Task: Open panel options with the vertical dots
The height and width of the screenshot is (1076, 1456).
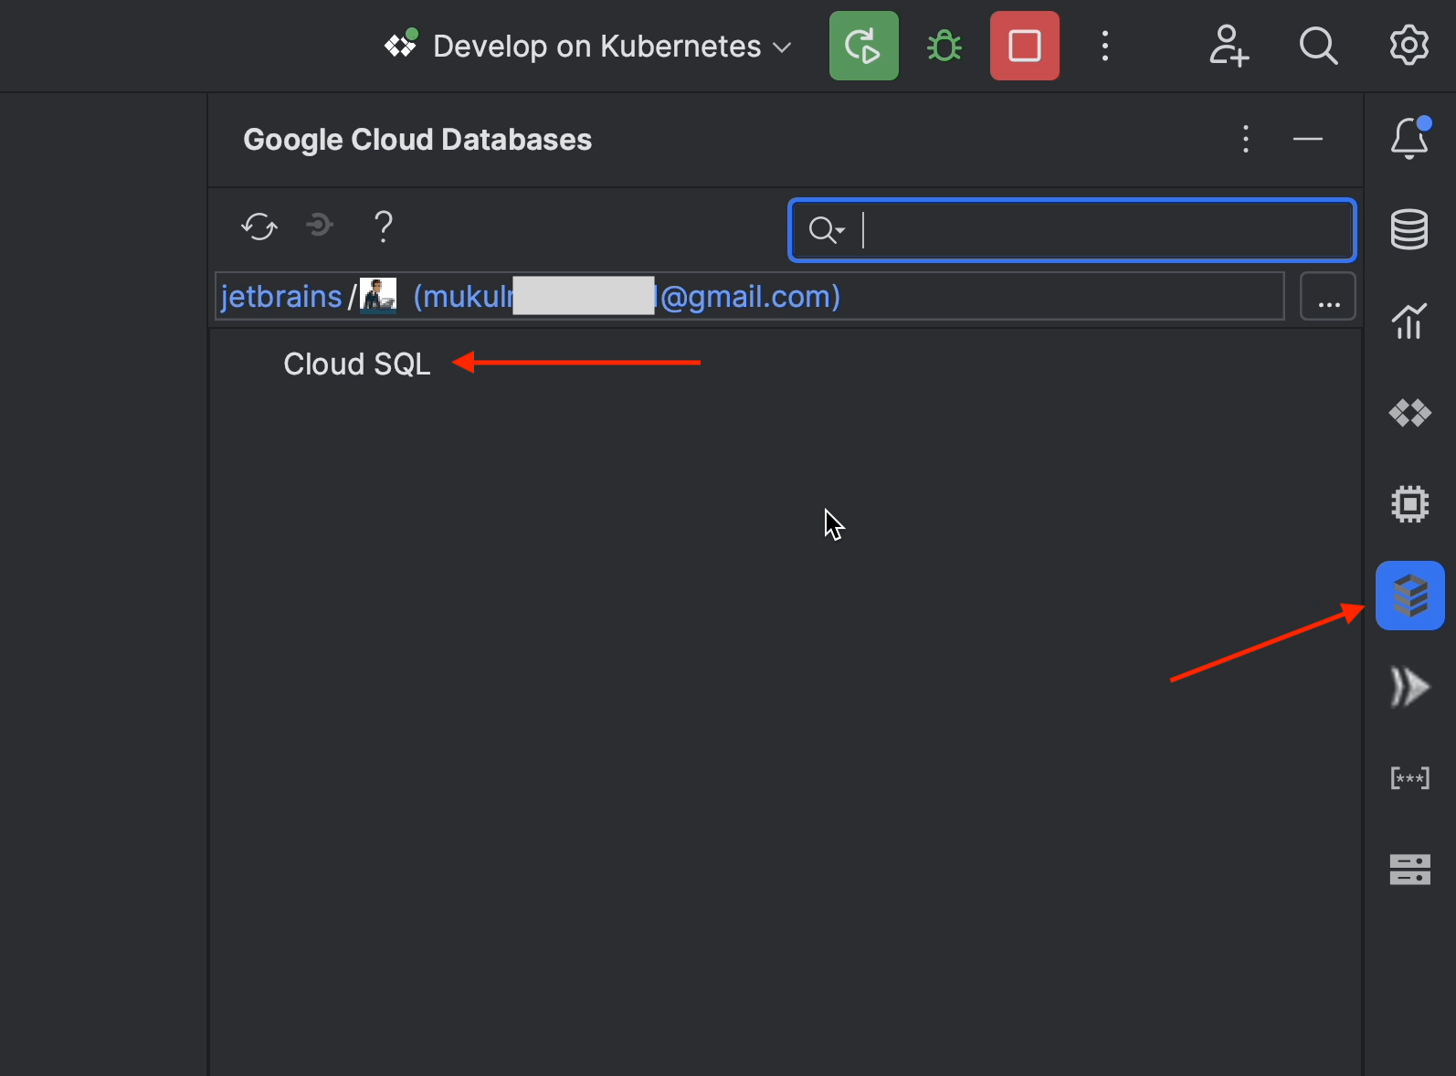Action: click(x=1245, y=139)
